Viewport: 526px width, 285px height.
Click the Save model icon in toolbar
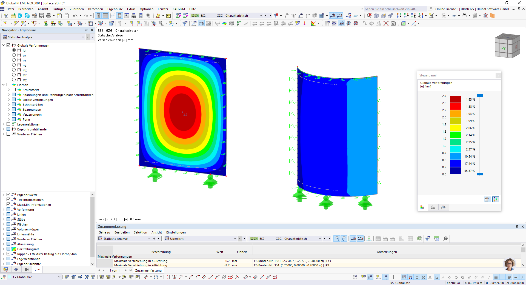[42, 16]
